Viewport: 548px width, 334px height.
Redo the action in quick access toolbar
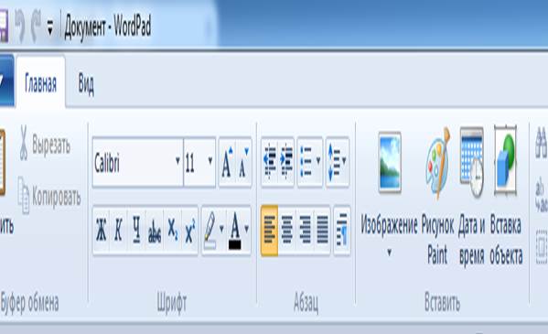pos(36,26)
